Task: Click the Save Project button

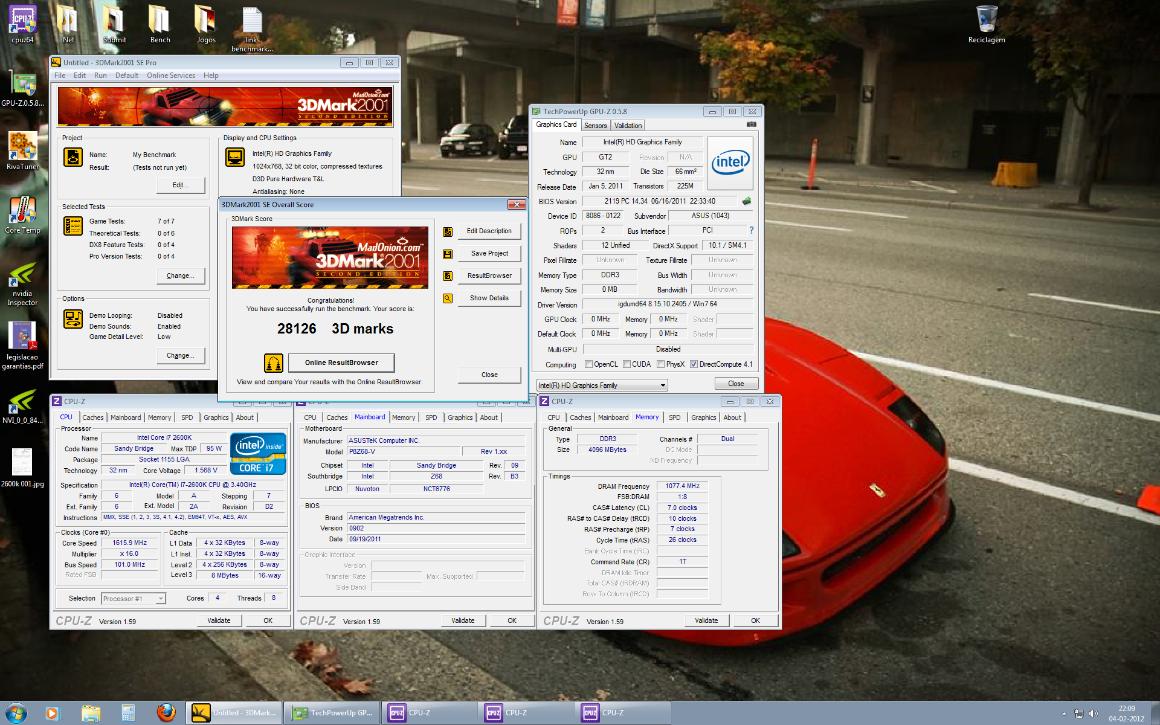Action: tap(489, 253)
